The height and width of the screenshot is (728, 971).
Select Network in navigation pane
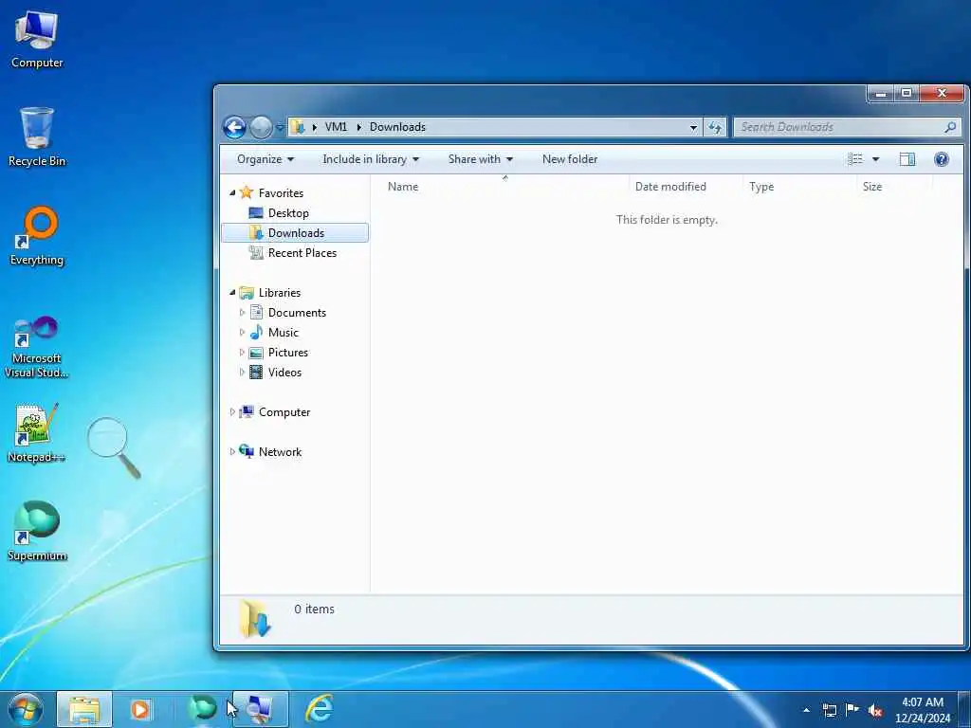(x=280, y=452)
